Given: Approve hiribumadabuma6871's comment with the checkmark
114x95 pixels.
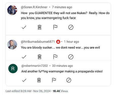Looking at the screenshot, I should [24, 57].
